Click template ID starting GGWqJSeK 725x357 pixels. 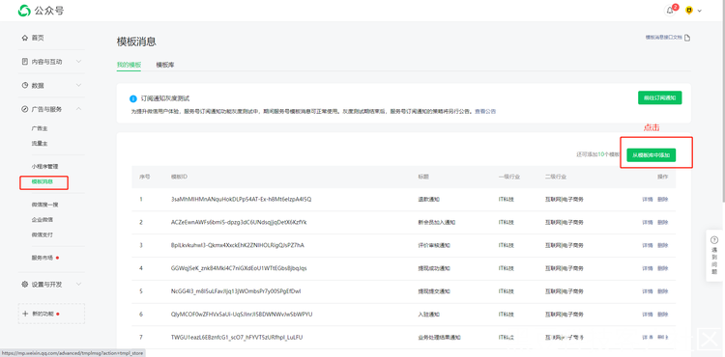(x=239, y=268)
